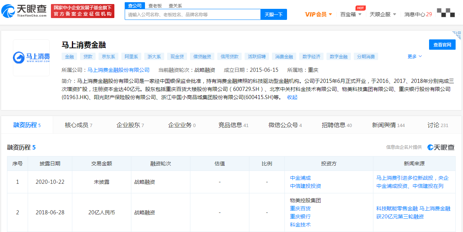
Task: Expand the VIP会员 dropdown menu
Action: (318, 14)
